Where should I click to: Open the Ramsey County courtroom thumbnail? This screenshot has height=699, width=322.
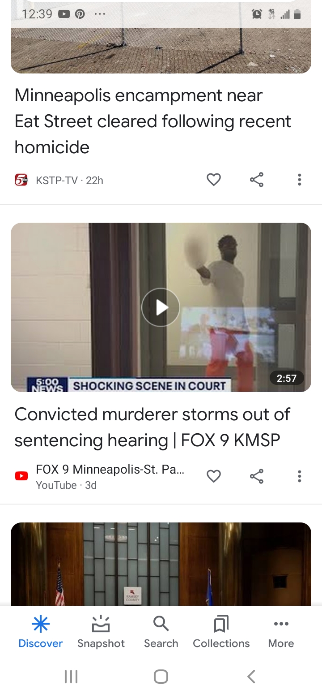click(161, 564)
